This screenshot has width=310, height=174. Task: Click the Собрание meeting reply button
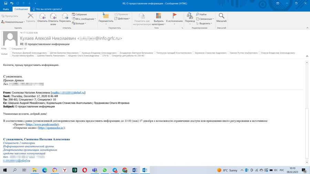79,14
